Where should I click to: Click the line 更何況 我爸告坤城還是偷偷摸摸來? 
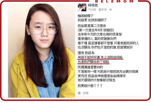pos(102,76)
